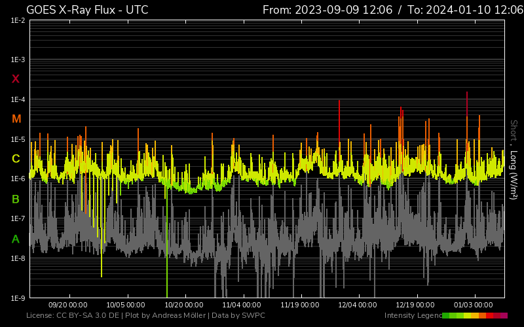Viewport: 524px width, 327px height.
Task: Click the 'Intensity Legend' text
Action: click(412, 315)
